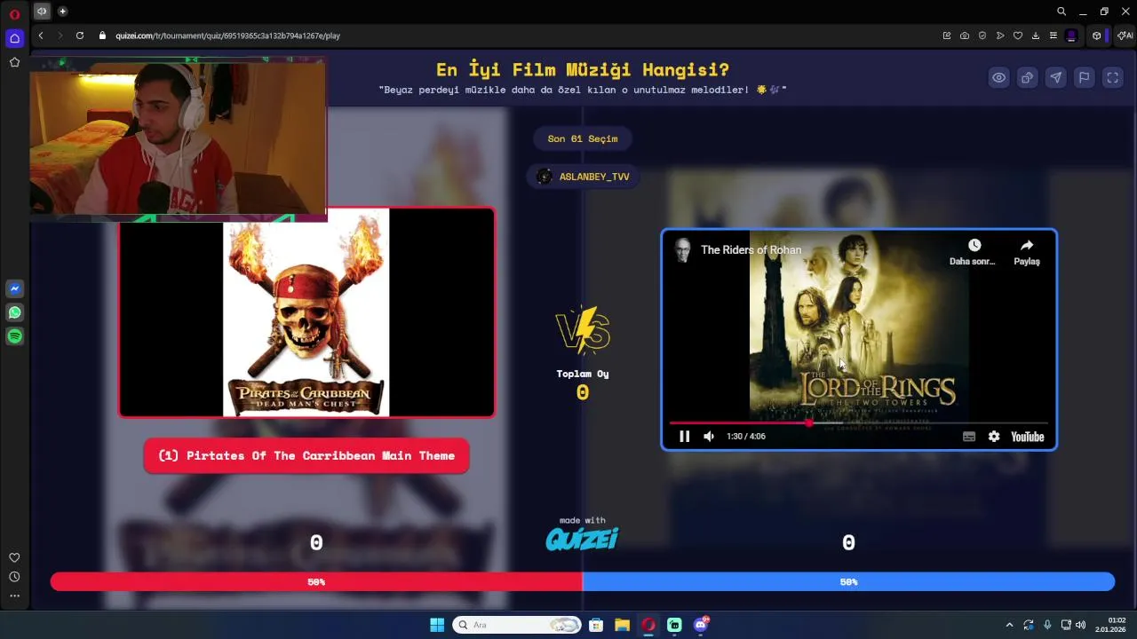Open the extensions cube icon

click(1097, 35)
